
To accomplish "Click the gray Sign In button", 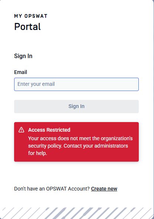I will point(76,107).
